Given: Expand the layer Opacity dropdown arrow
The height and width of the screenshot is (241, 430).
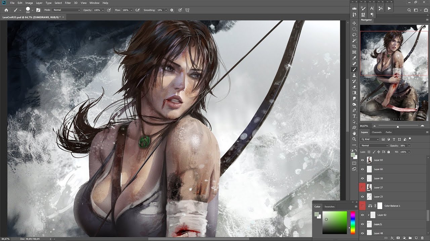Looking at the screenshot, I should click(x=408, y=146).
